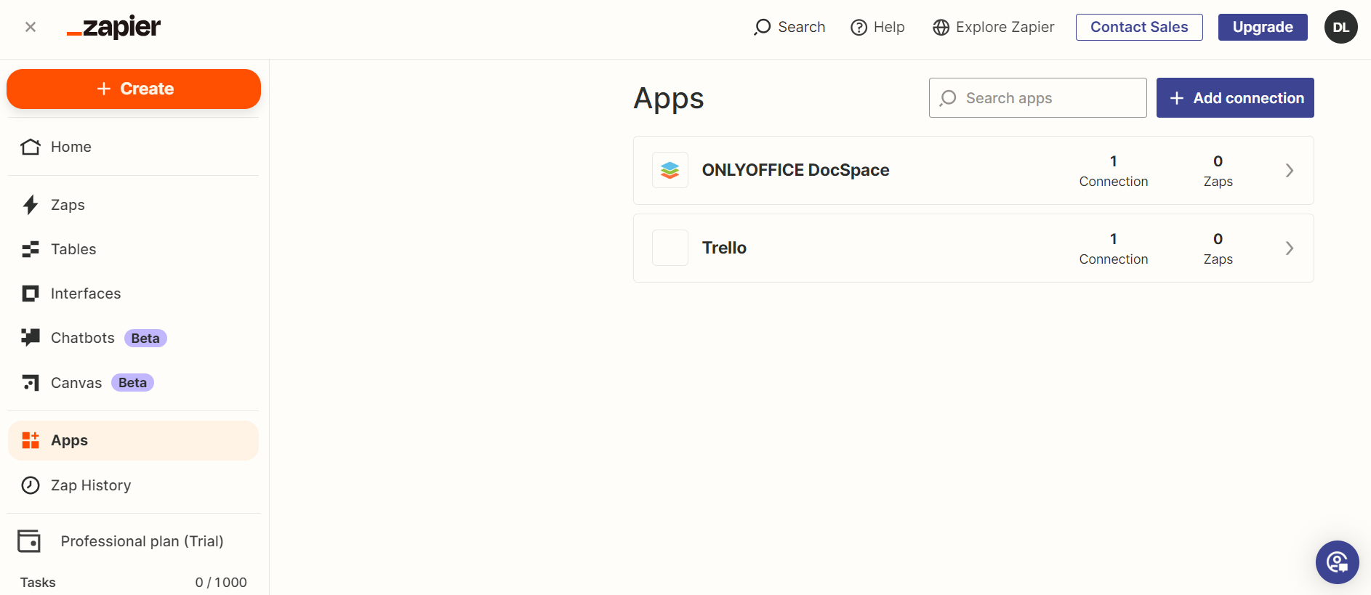Open Professional plan (Trial) details
The height and width of the screenshot is (595, 1371).
pyautogui.click(x=142, y=541)
